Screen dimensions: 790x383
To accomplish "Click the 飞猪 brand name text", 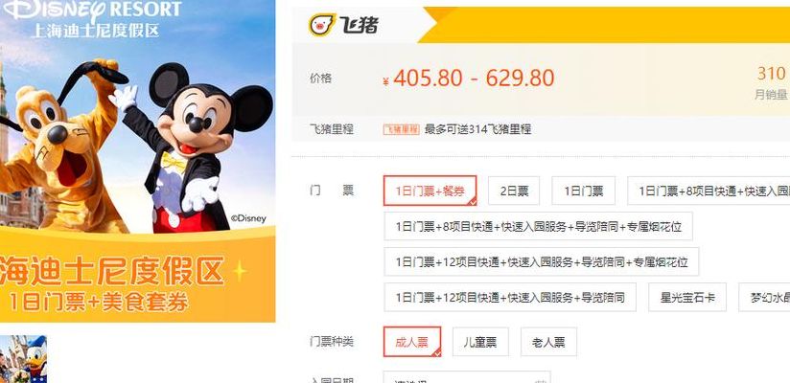I will [x=359, y=25].
